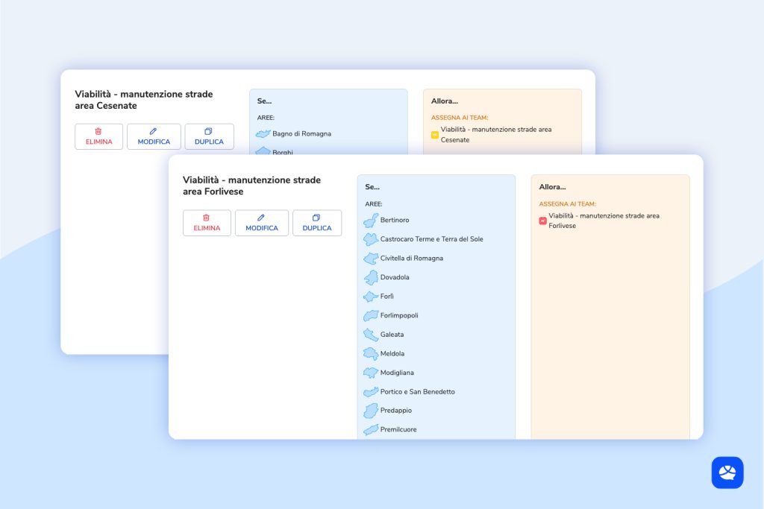Click the yellow Cesenate team badge
The height and width of the screenshot is (509, 764).
click(435, 135)
